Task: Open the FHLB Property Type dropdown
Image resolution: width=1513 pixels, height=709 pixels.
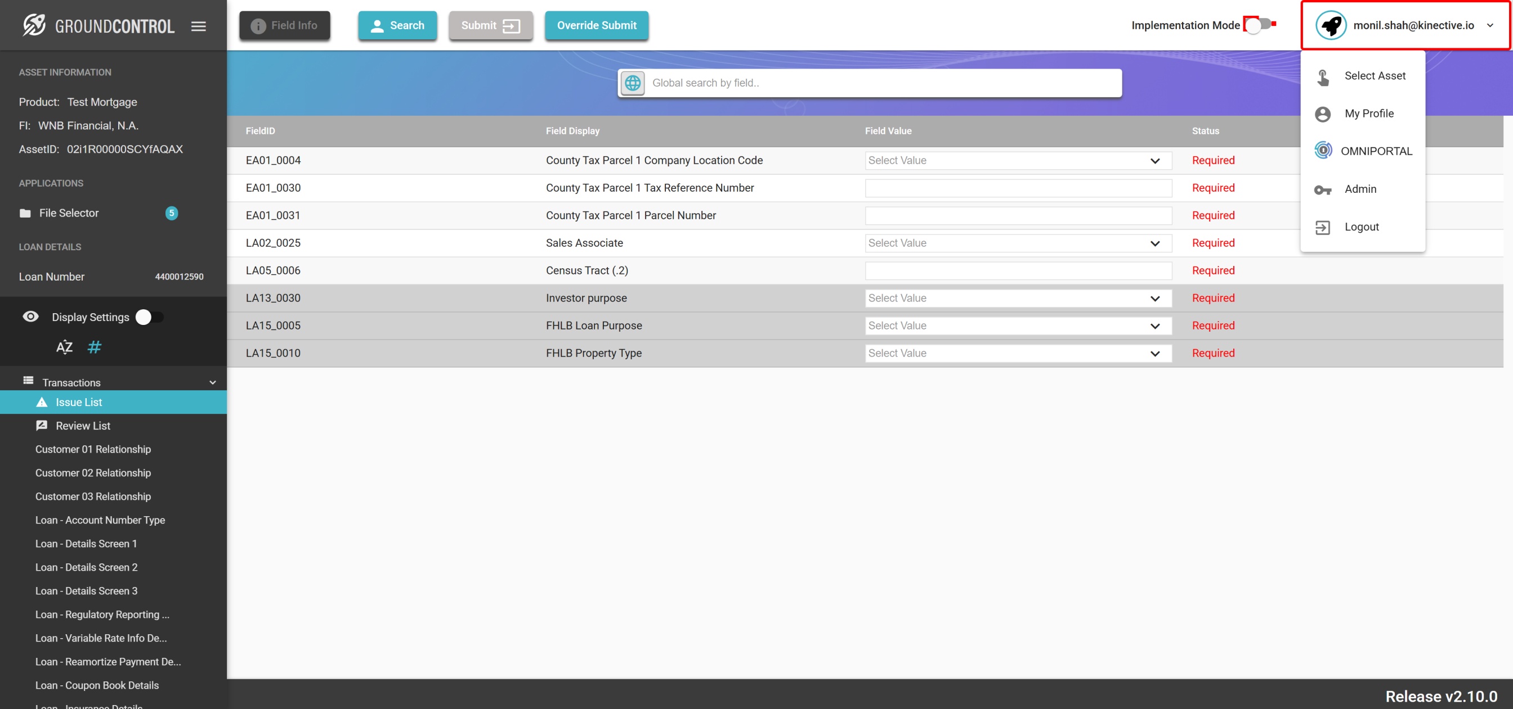Action: point(1018,353)
